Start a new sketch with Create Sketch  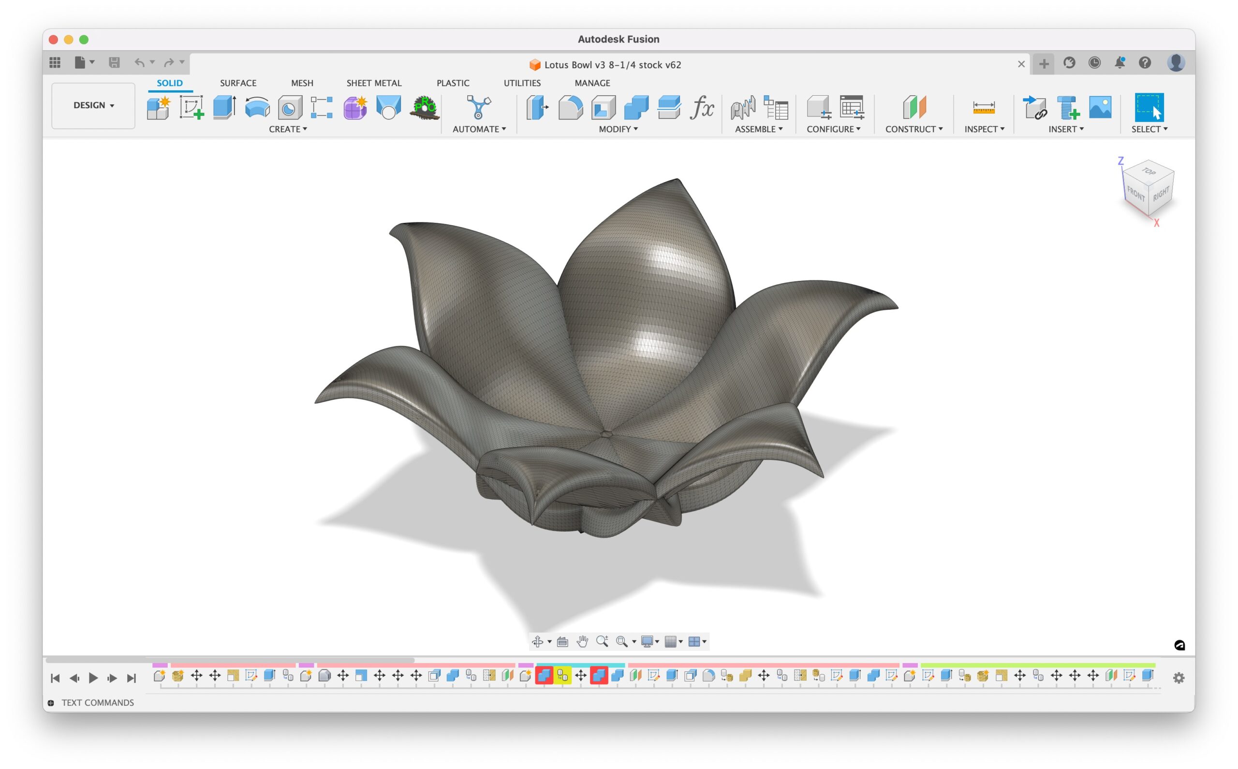[x=192, y=107]
